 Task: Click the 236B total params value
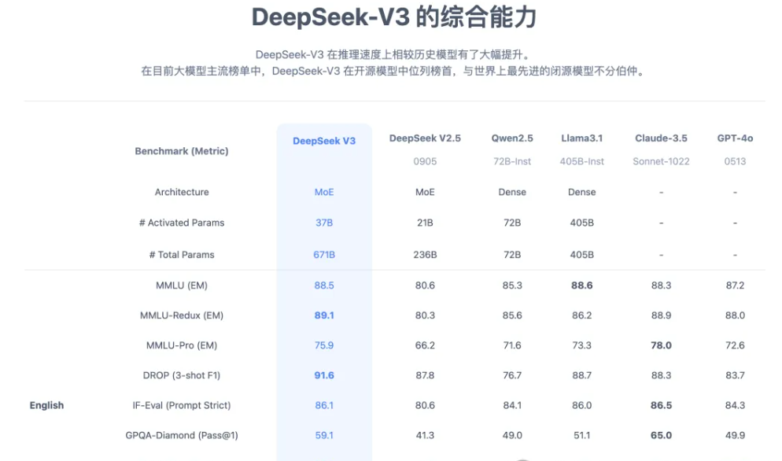coord(425,254)
